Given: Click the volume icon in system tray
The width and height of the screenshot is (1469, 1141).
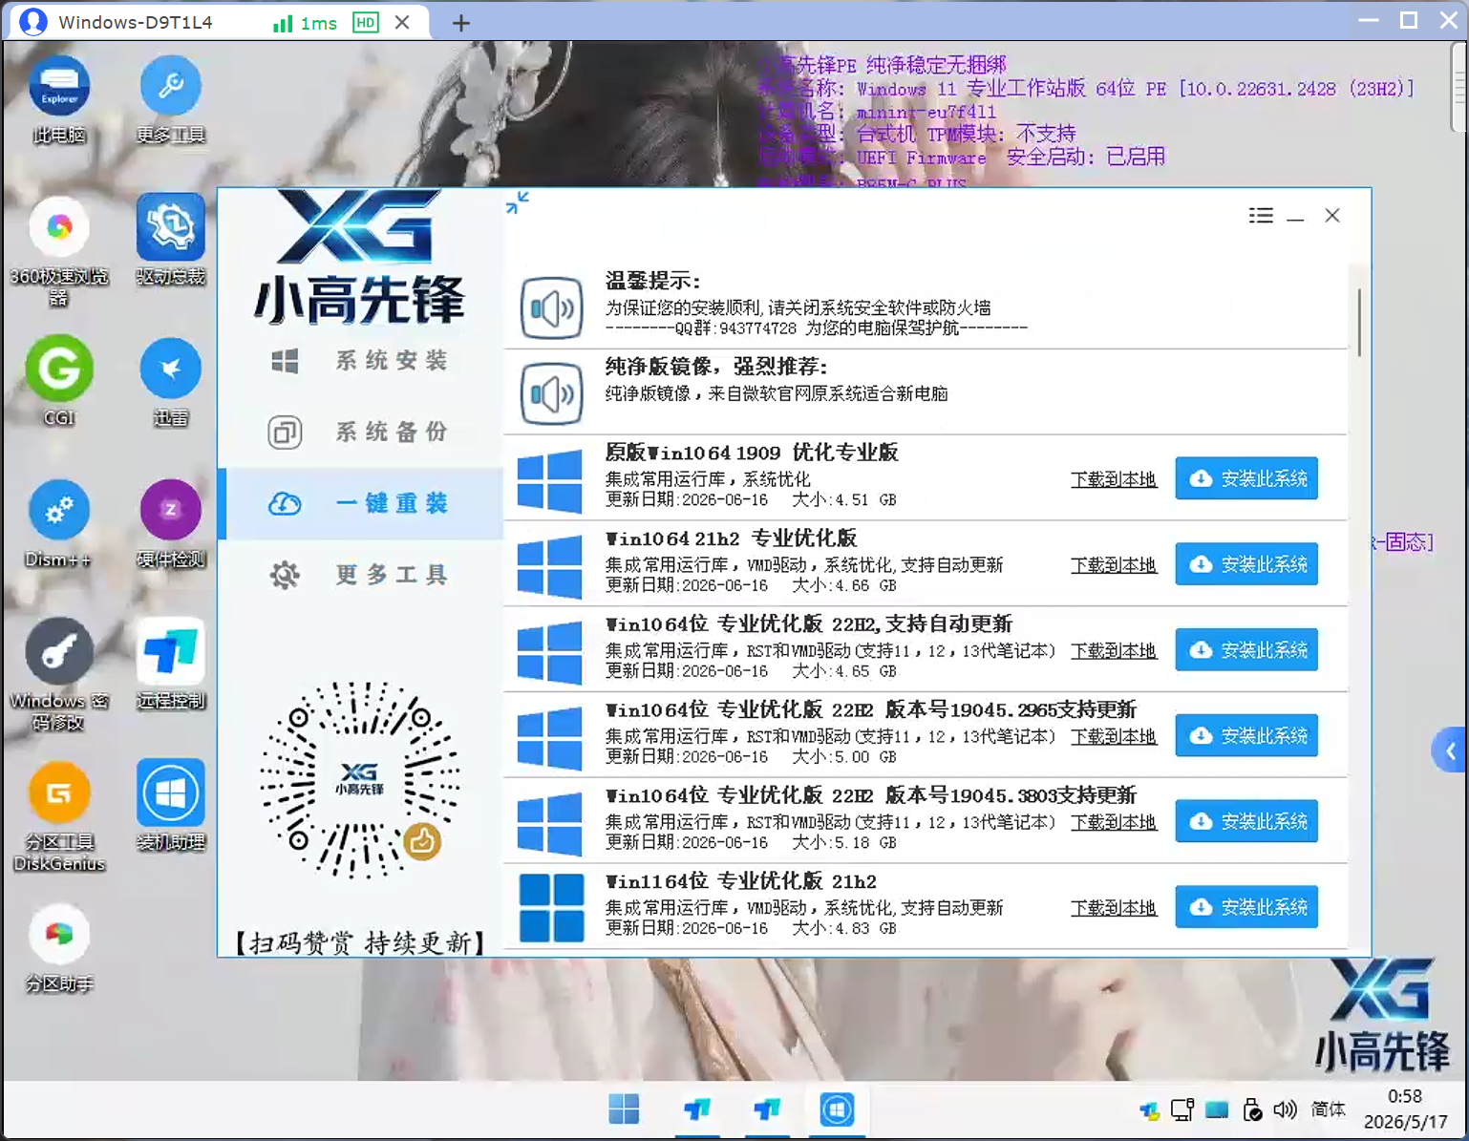Looking at the screenshot, I should [x=1285, y=1109].
